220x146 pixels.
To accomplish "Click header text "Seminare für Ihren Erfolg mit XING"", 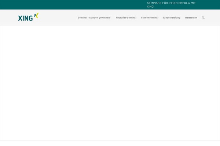I will (171, 5).
